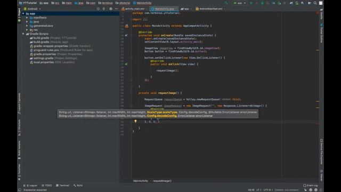The image size is (341, 192).
Task: Click the MainActivity breadcrumb below the editor
Action: tap(141, 181)
